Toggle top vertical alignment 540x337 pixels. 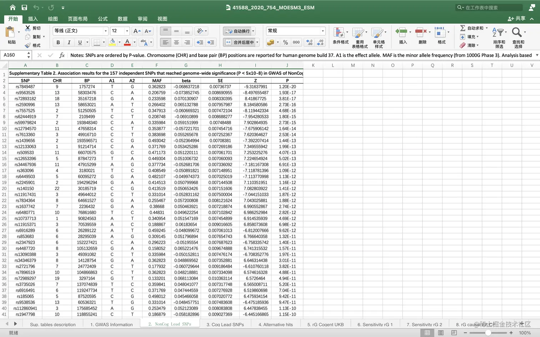tap(165, 31)
